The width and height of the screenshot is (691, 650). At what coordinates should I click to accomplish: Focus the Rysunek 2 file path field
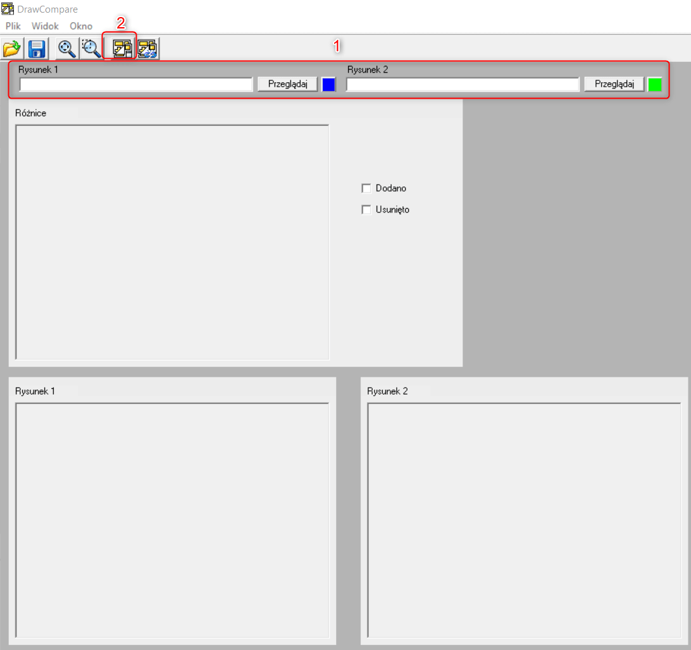click(463, 84)
